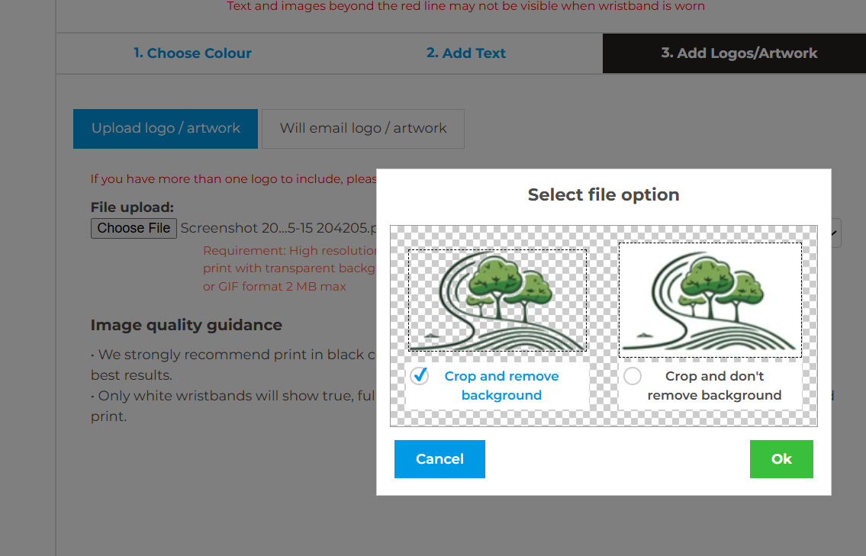The width and height of the screenshot is (866, 556).
Task: Click the 'File upload:' label
Action: [132, 207]
